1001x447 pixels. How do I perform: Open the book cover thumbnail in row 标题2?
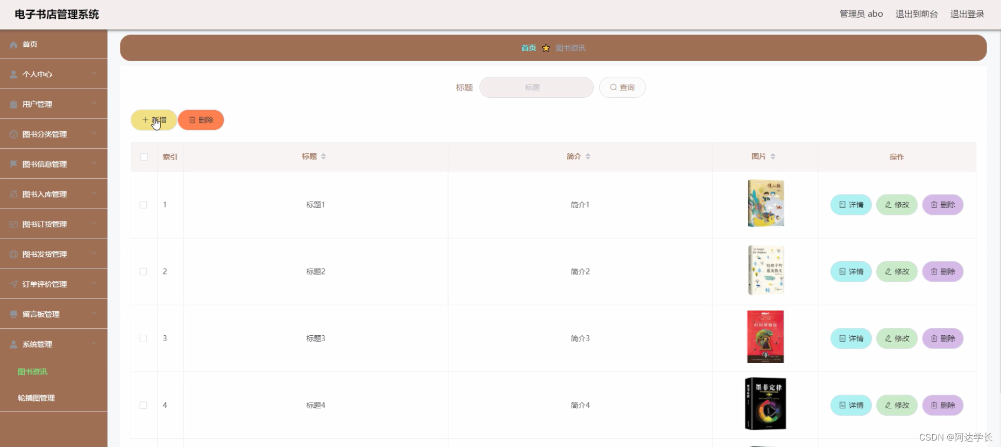pos(765,270)
